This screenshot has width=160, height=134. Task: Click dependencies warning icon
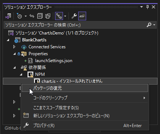(x=24, y=68)
